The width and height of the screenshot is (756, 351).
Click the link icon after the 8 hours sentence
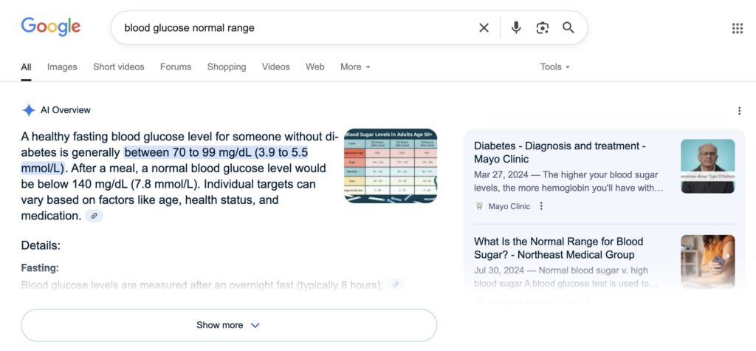396,284
